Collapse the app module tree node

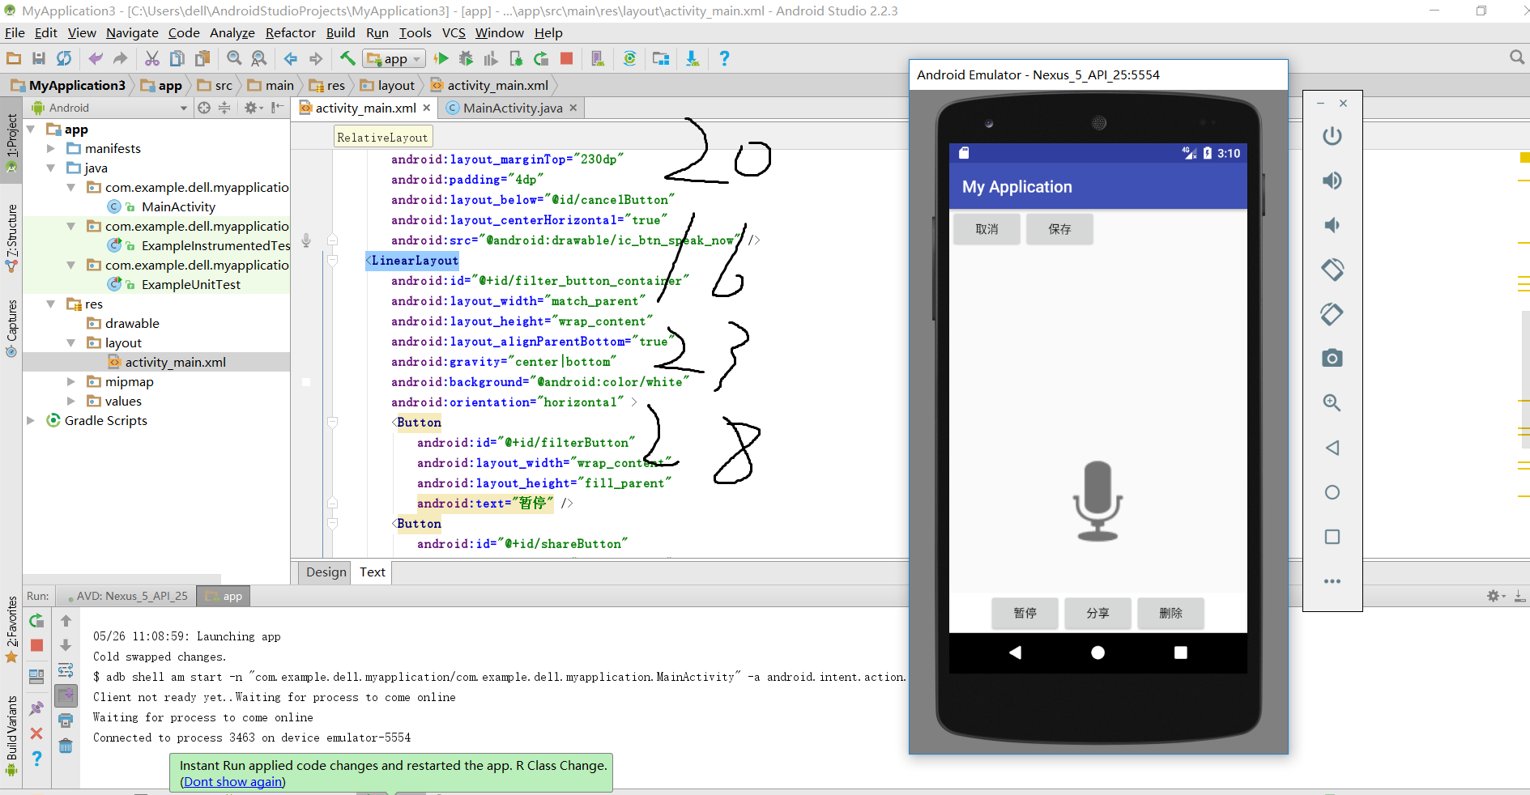click(31, 129)
